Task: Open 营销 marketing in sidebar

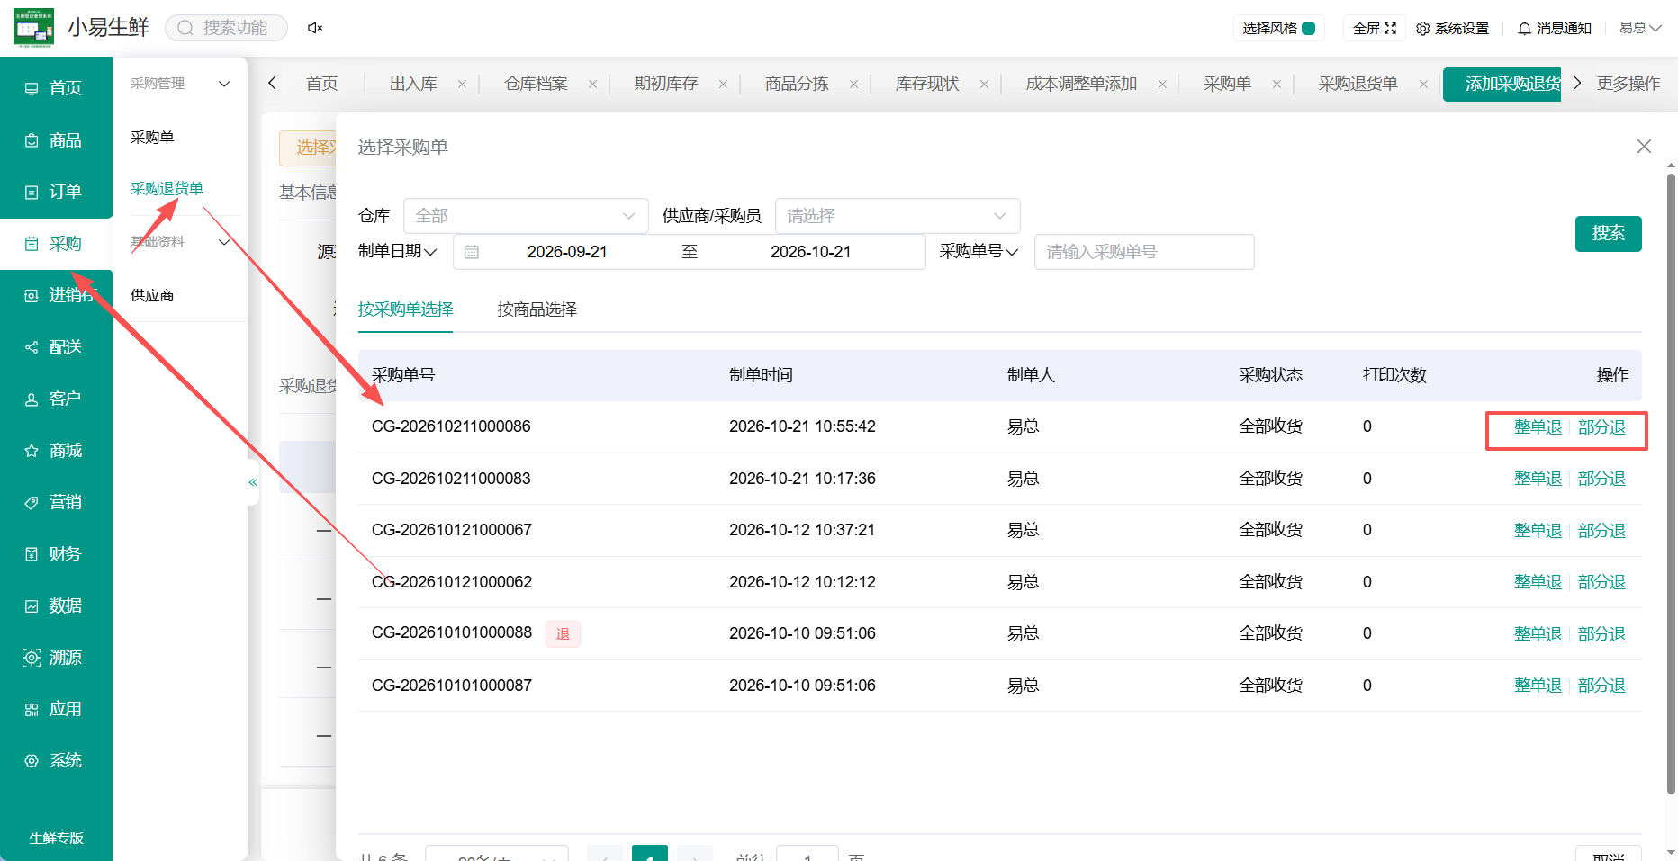Action: (x=56, y=502)
